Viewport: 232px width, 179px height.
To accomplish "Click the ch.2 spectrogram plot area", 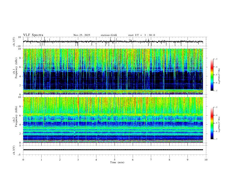I will tap(113, 120).
